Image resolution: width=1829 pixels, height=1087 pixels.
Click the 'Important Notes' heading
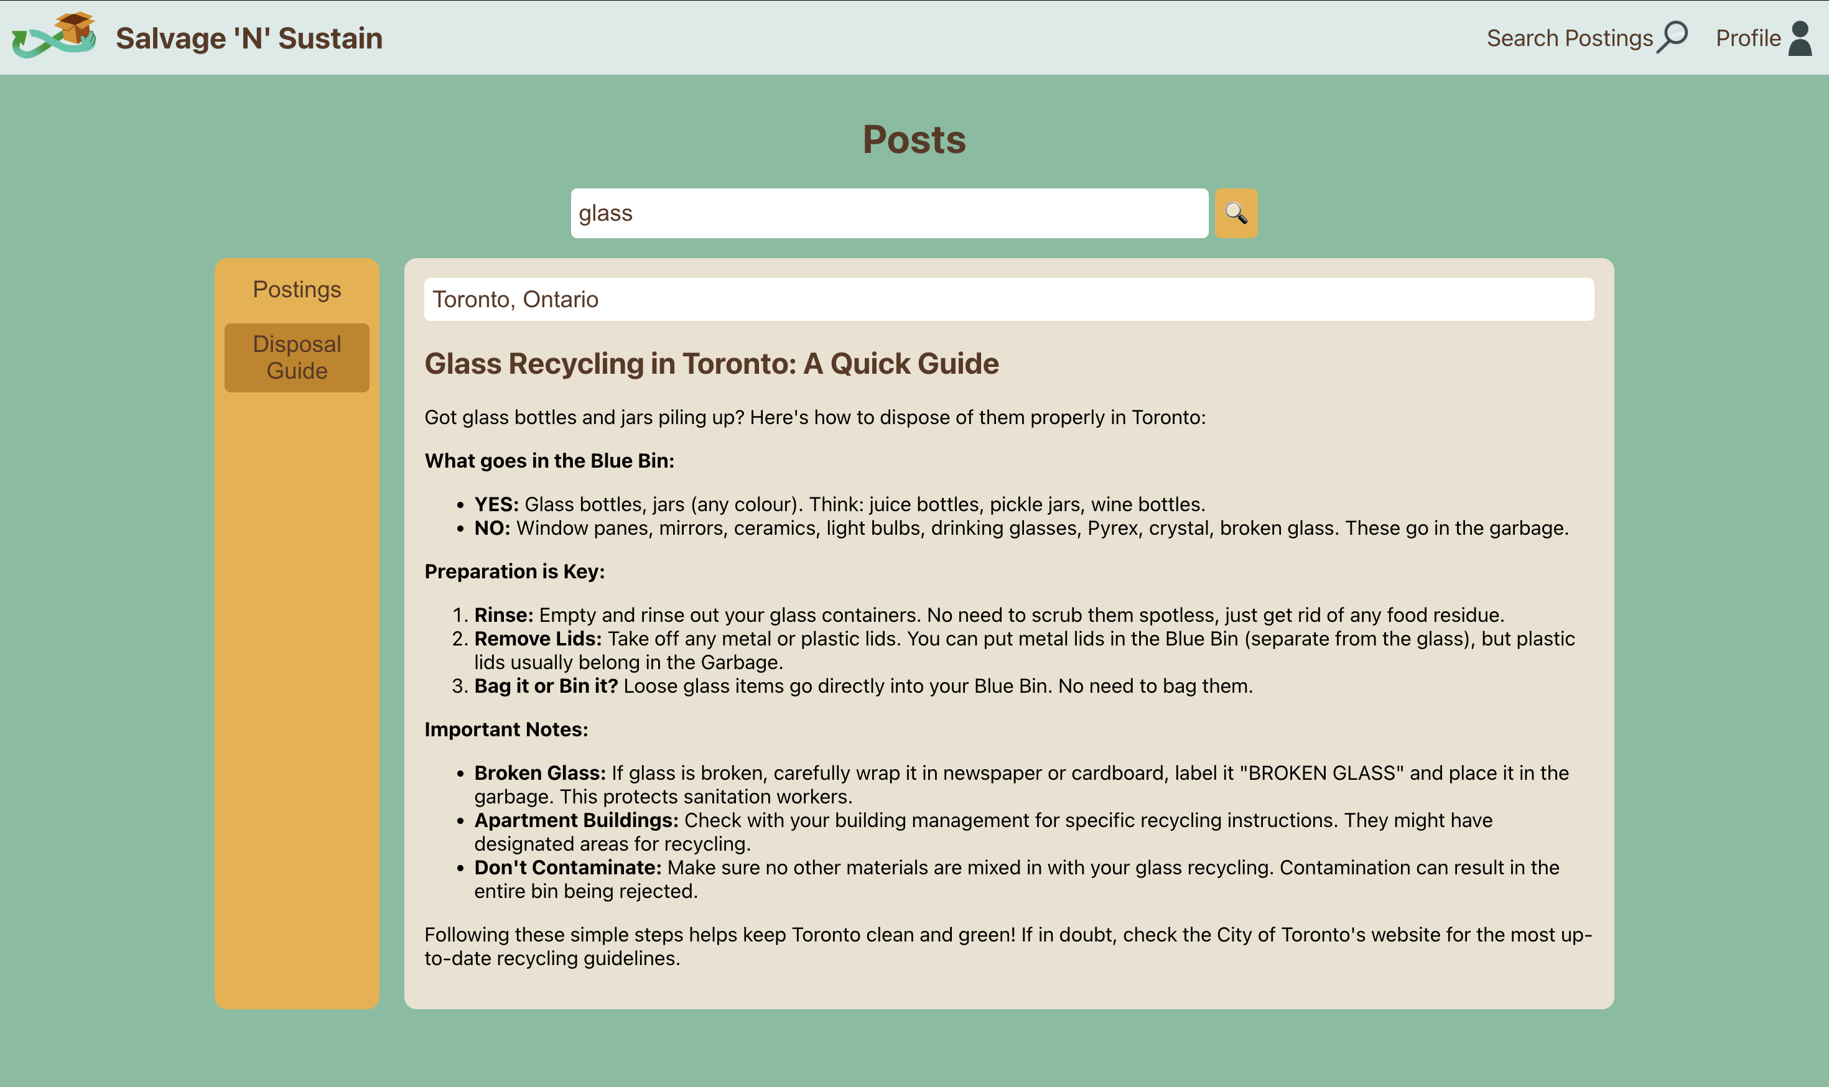(506, 729)
